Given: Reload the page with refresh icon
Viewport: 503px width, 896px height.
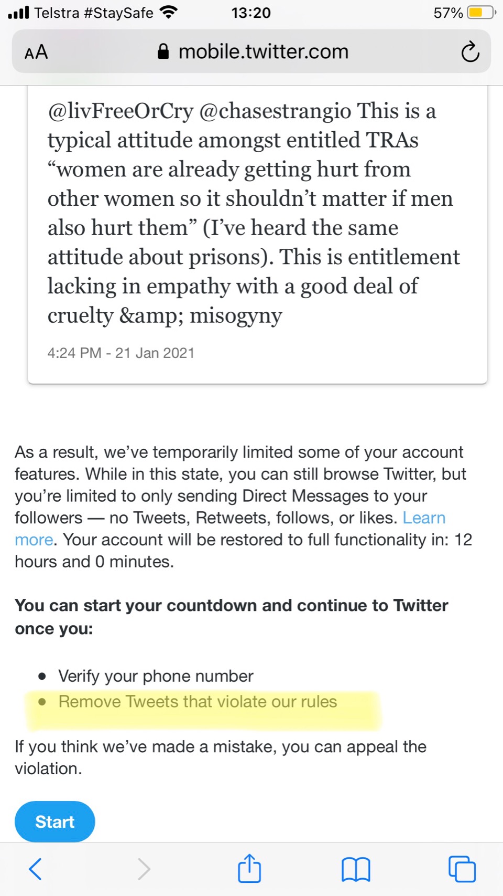Looking at the screenshot, I should click(x=470, y=52).
